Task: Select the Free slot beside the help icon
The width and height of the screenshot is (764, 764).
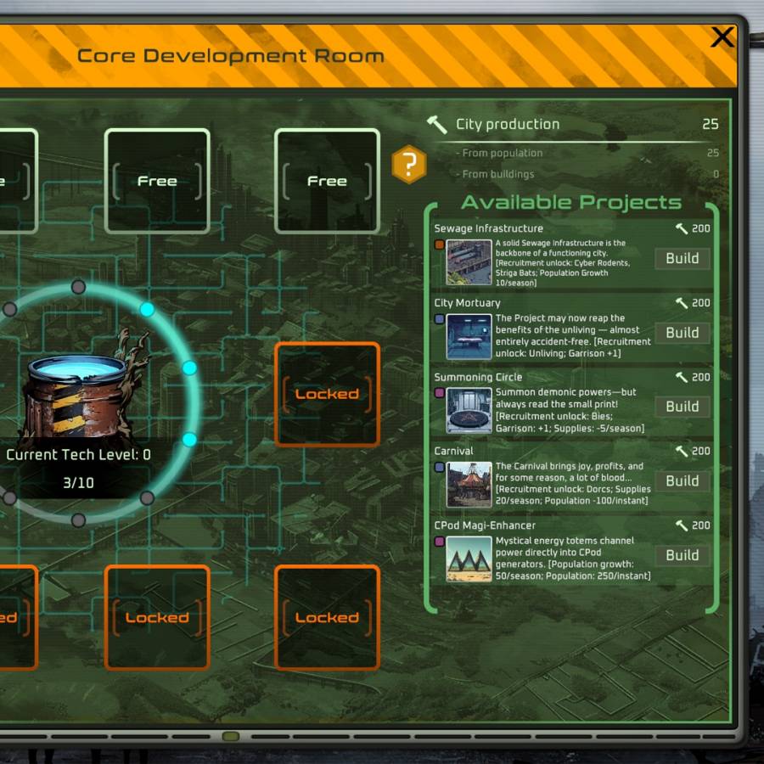Action: pyautogui.click(x=327, y=182)
